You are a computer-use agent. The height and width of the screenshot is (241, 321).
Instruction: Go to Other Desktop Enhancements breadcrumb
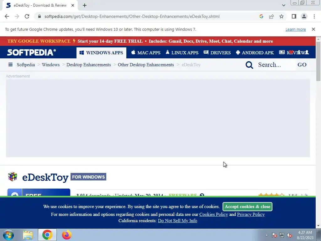tap(146, 65)
